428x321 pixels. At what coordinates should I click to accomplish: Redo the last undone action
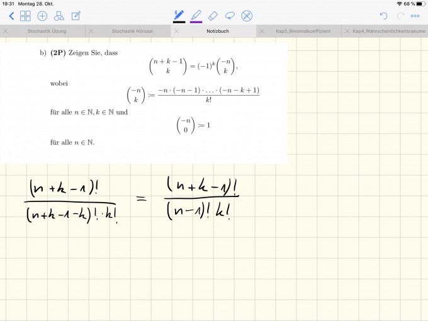point(400,16)
